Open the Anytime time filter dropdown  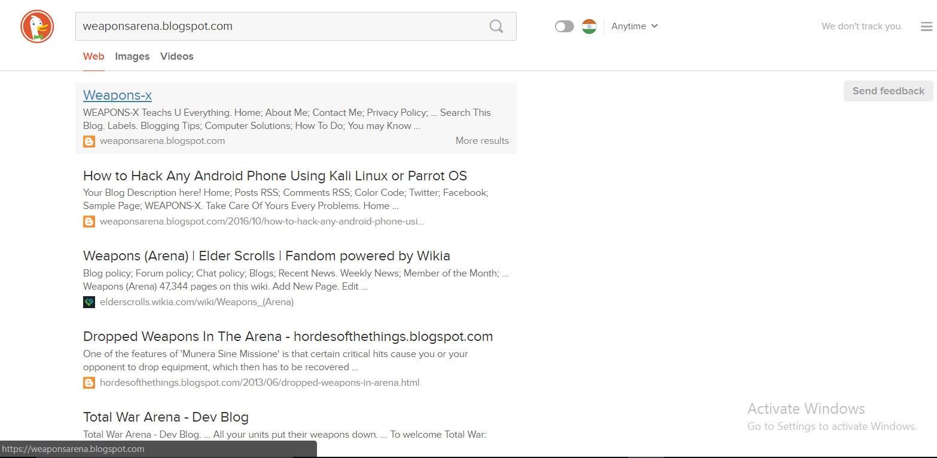(x=628, y=26)
